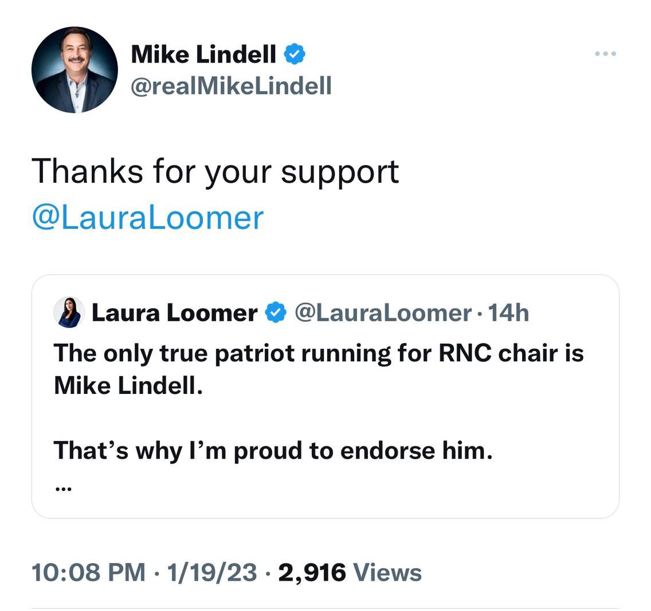Click the word "Views" below the tweet
Viewport: 651px width, 611px height.
pos(387,572)
